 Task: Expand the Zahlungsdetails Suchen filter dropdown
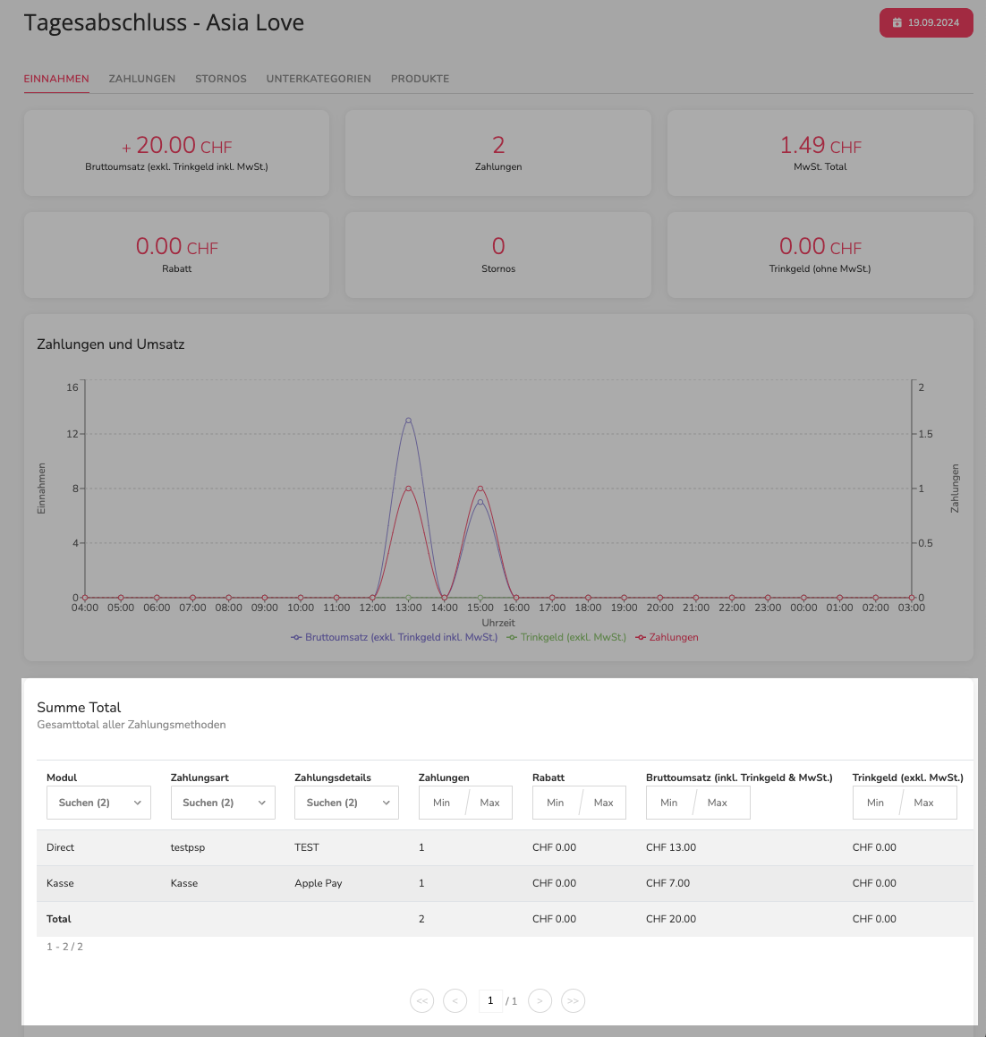pyautogui.click(x=346, y=803)
